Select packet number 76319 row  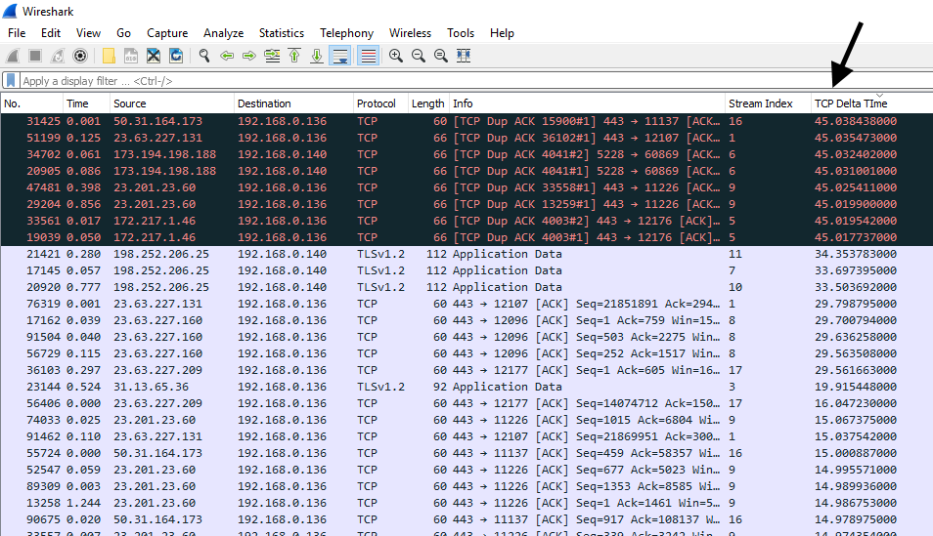pyautogui.click(x=466, y=305)
